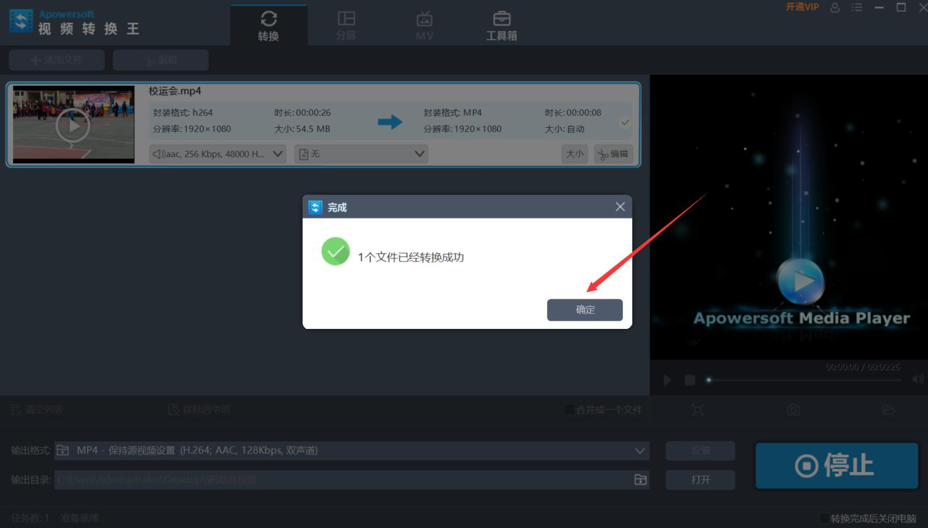The image size is (928, 528).
Task: Click the large play button in media player
Action: pos(800,281)
